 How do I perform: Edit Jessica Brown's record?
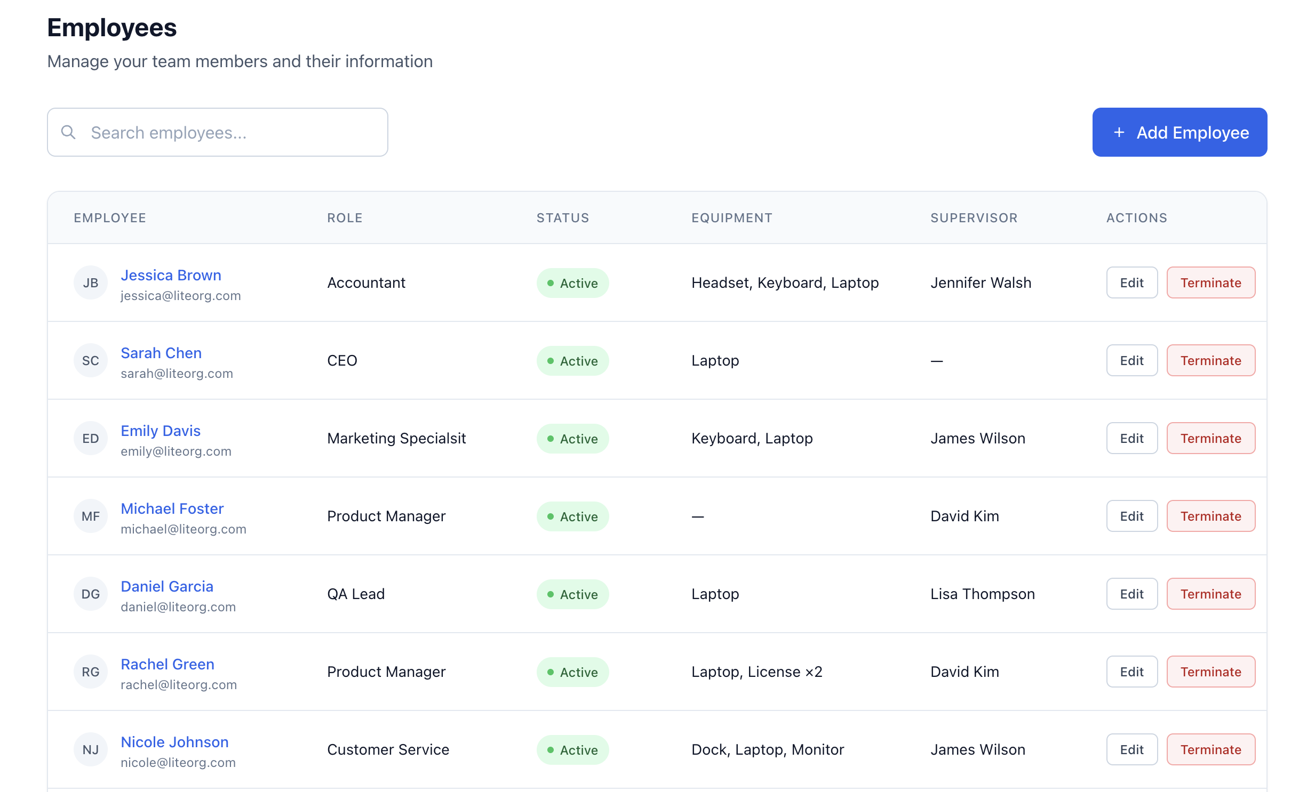(x=1131, y=282)
